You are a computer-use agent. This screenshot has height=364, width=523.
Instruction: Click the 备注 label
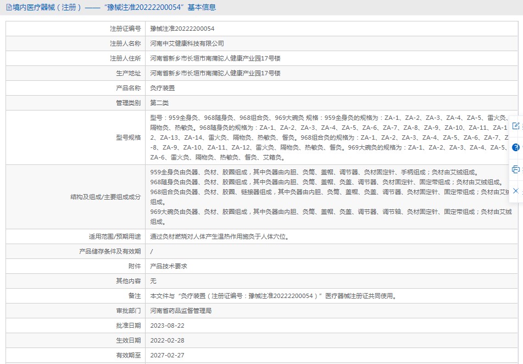click(x=135, y=296)
